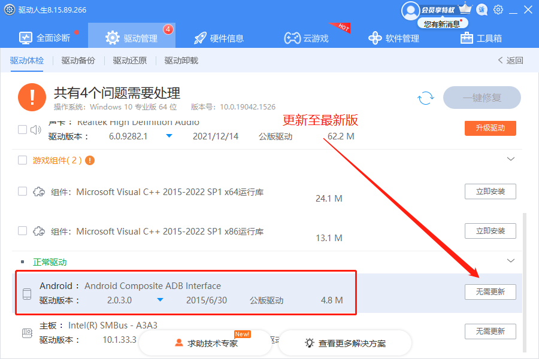Screen dimensions: 539x359
Task: Click the circular rescan refresh icon
Action: 425,98
